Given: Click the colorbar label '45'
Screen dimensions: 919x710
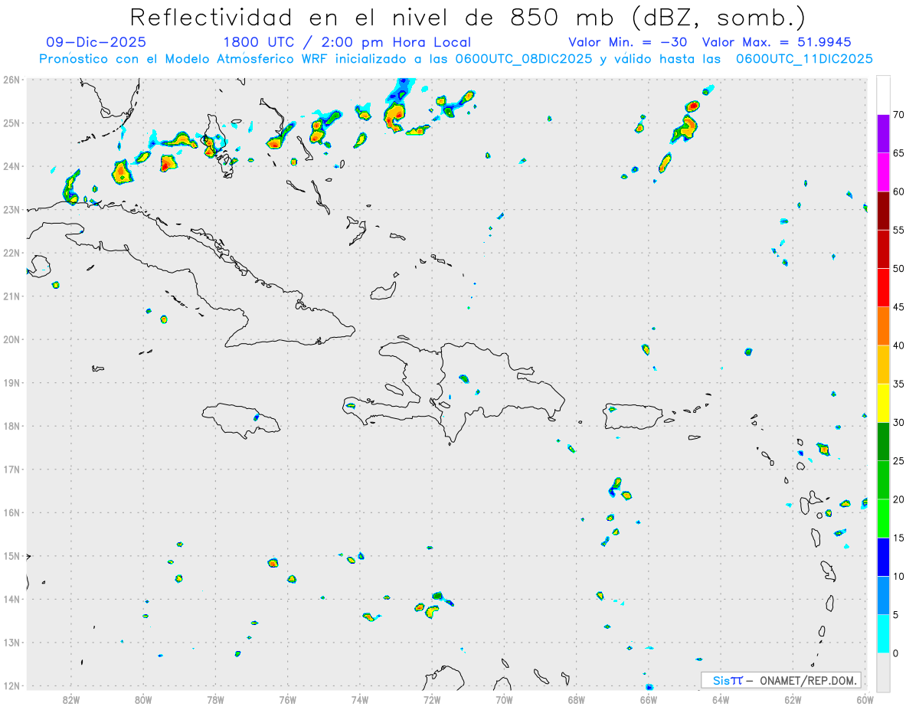Looking at the screenshot, I should click(x=898, y=307).
